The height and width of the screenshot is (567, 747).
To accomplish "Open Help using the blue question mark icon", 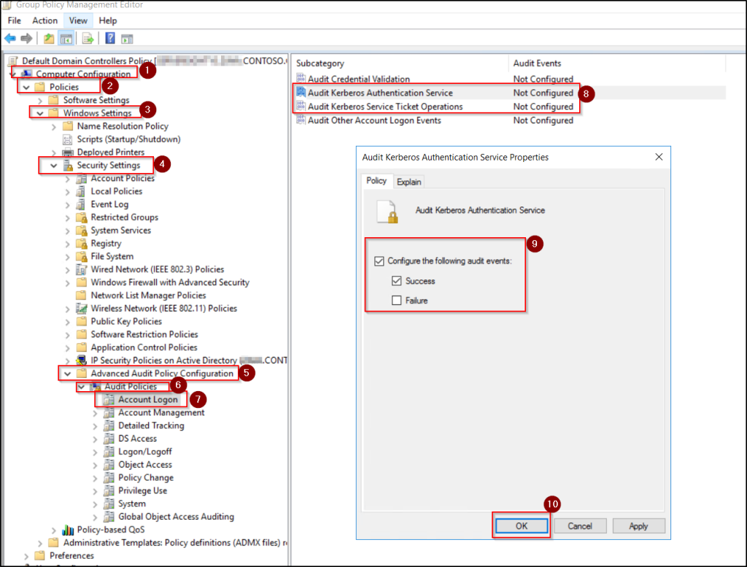I will pyautogui.click(x=109, y=38).
